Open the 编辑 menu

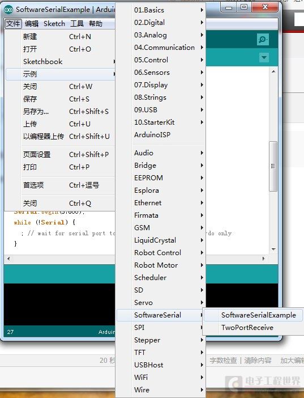32,24
